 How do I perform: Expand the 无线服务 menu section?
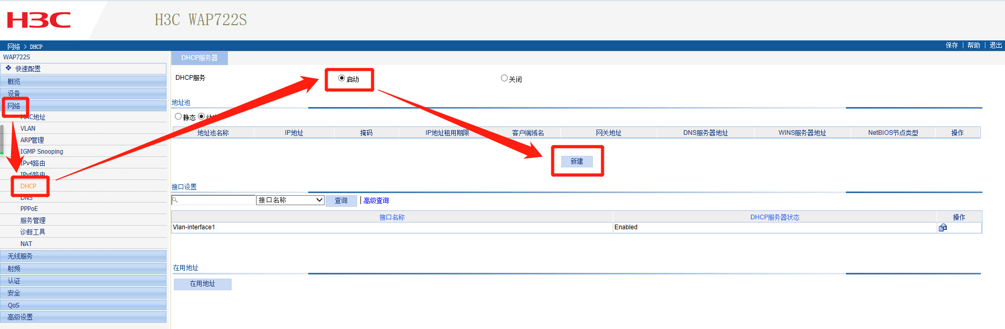coord(83,256)
